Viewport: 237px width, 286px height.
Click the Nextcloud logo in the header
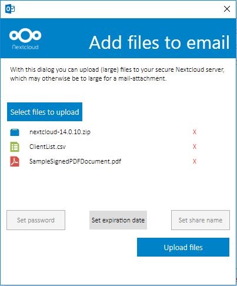(x=25, y=39)
